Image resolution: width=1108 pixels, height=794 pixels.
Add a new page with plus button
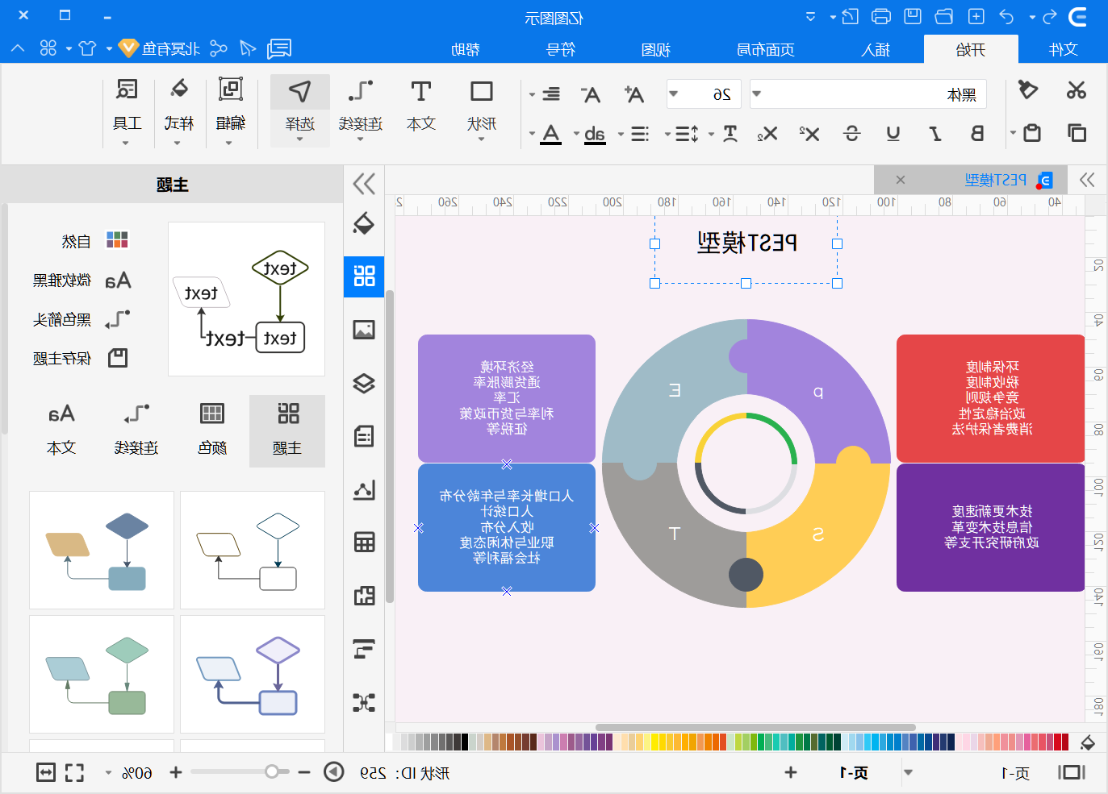(x=791, y=772)
